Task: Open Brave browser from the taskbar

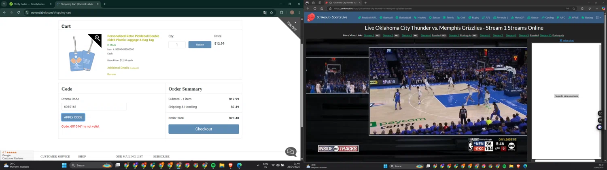Action: pos(231,165)
